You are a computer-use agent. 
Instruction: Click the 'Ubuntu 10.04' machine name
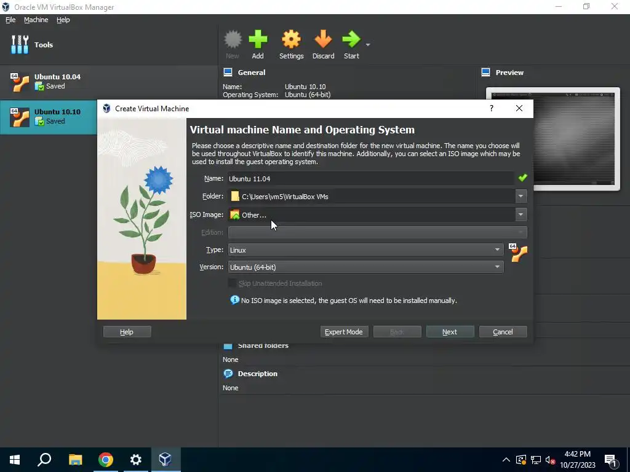57,77
